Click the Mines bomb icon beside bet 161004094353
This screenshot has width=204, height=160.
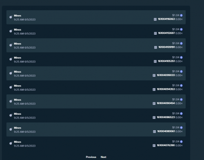coord(11,87)
